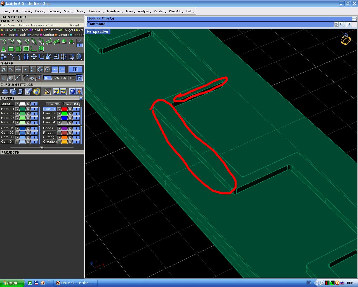Viewport: 358px width, 287px height.
Task: Click the globe mesh icon
Action: 79,57
